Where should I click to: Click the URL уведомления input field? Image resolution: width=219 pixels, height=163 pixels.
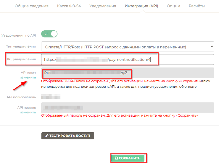pyautogui.click(x=128, y=59)
